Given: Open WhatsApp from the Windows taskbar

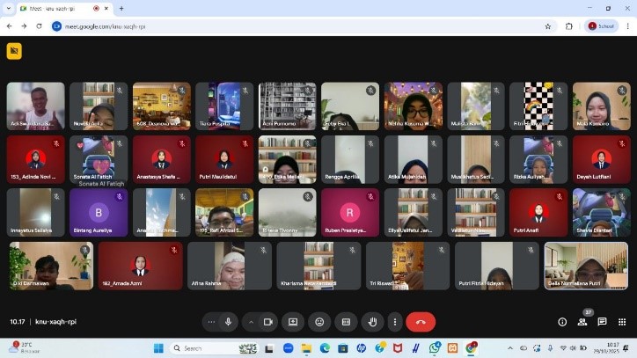Looking at the screenshot, I should (x=435, y=348).
